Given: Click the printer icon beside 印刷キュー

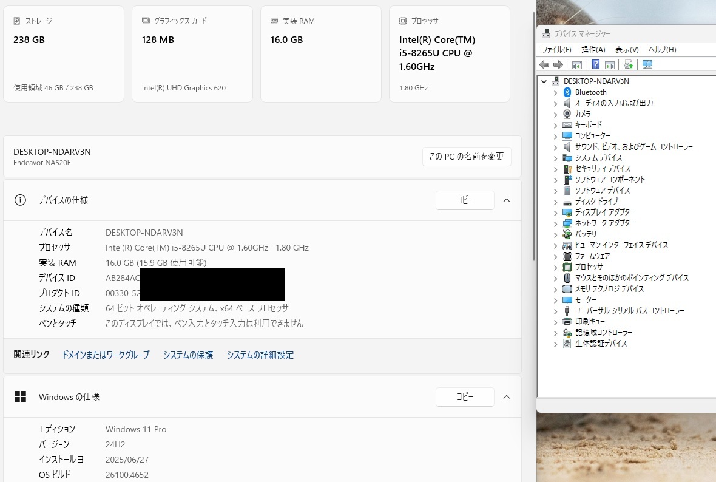Looking at the screenshot, I should [567, 322].
